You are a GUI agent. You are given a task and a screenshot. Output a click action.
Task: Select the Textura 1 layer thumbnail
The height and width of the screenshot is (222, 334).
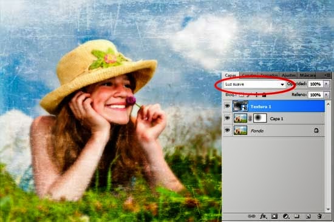[x=240, y=106]
